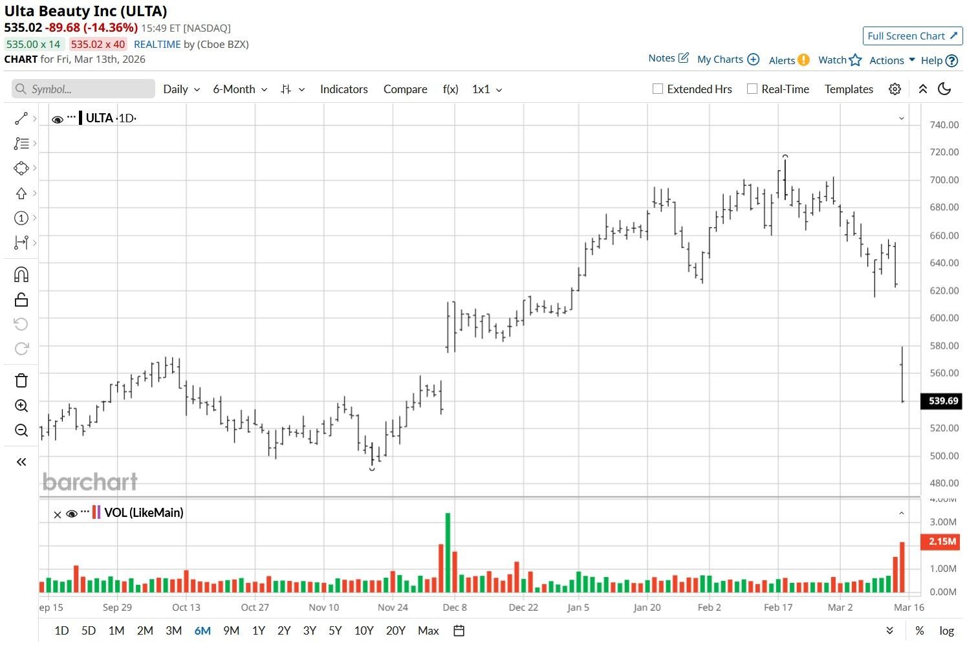
Task: Select the trend line drawing tool
Action: click(x=21, y=118)
